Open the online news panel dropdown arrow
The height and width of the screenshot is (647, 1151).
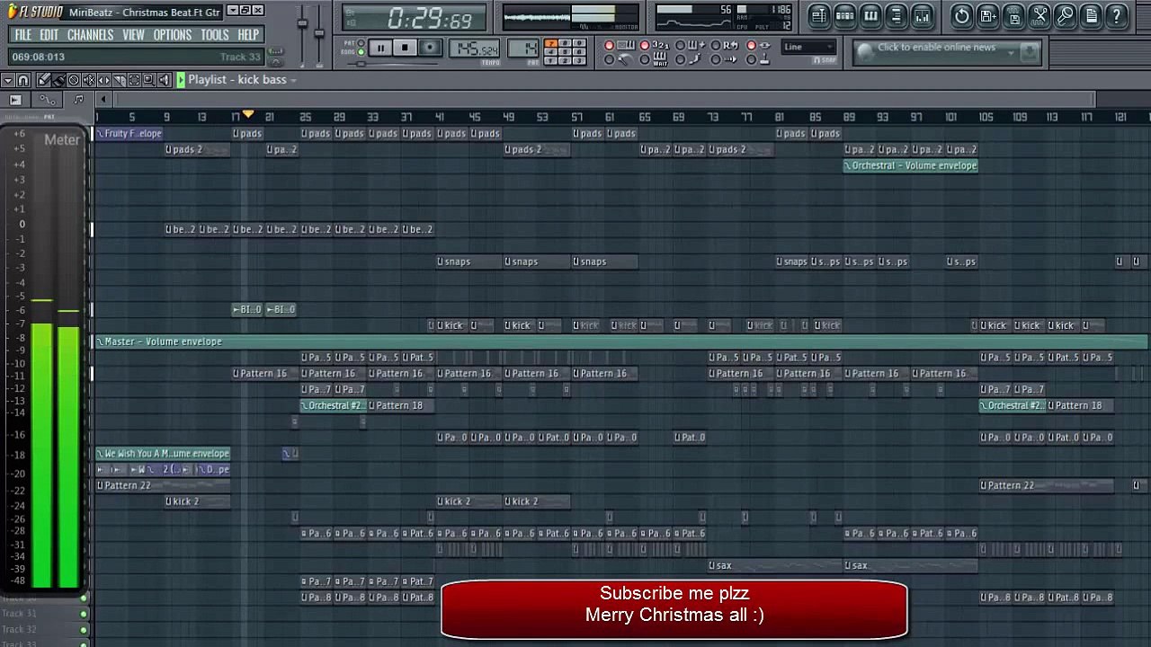point(1012,53)
